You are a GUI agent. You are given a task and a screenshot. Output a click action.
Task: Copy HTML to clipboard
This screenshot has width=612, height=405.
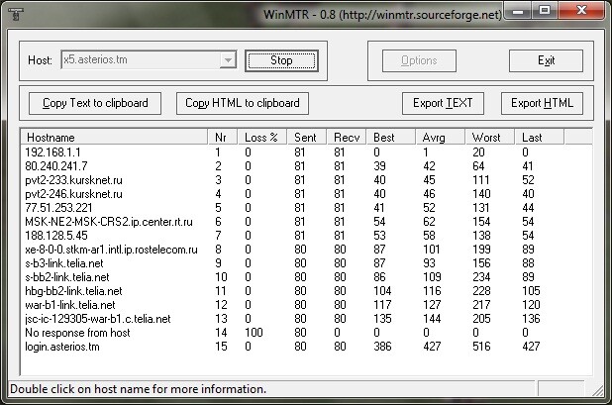243,103
